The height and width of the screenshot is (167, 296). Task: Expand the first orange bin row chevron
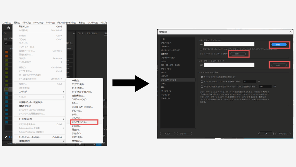point(11,52)
